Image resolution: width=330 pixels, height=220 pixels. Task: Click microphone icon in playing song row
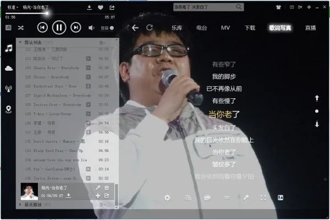pos(98,188)
